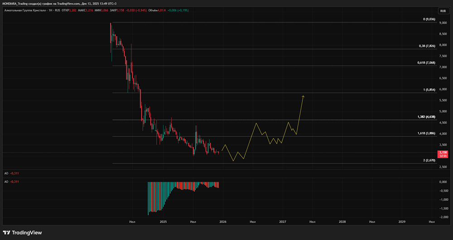Click the red 3,158 current price tag

tap(443, 154)
